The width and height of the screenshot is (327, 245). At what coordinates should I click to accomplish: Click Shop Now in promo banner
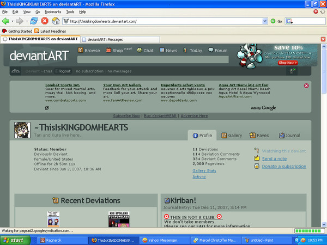pos(288,63)
